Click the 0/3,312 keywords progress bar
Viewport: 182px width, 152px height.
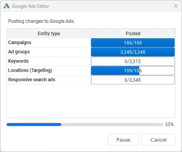tap(133, 61)
